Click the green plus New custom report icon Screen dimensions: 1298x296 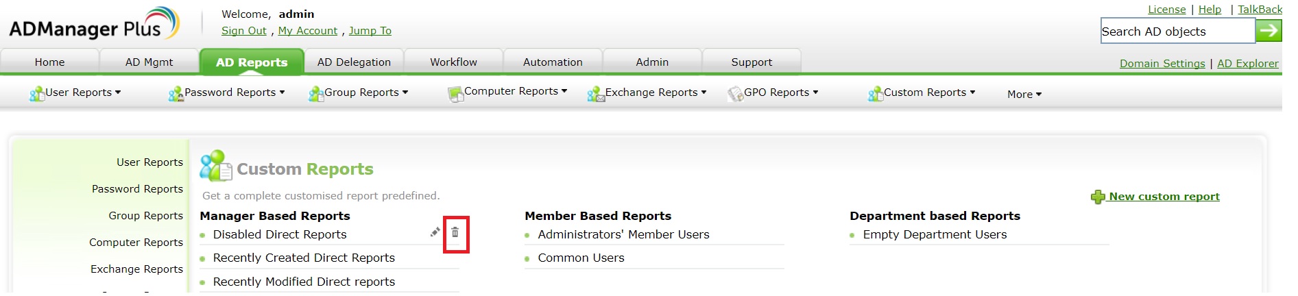pyautogui.click(x=1098, y=197)
